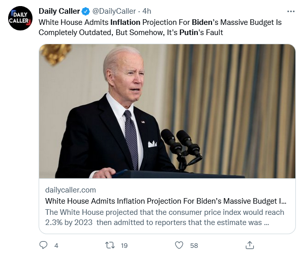The width and height of the screenshot is (304, 256).
Task: Open the article preview photo
Action: point(167,111)
